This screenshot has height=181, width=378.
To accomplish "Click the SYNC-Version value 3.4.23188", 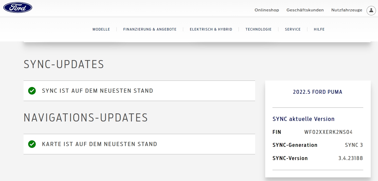I will pyautogui.click(x=351, y=158).
